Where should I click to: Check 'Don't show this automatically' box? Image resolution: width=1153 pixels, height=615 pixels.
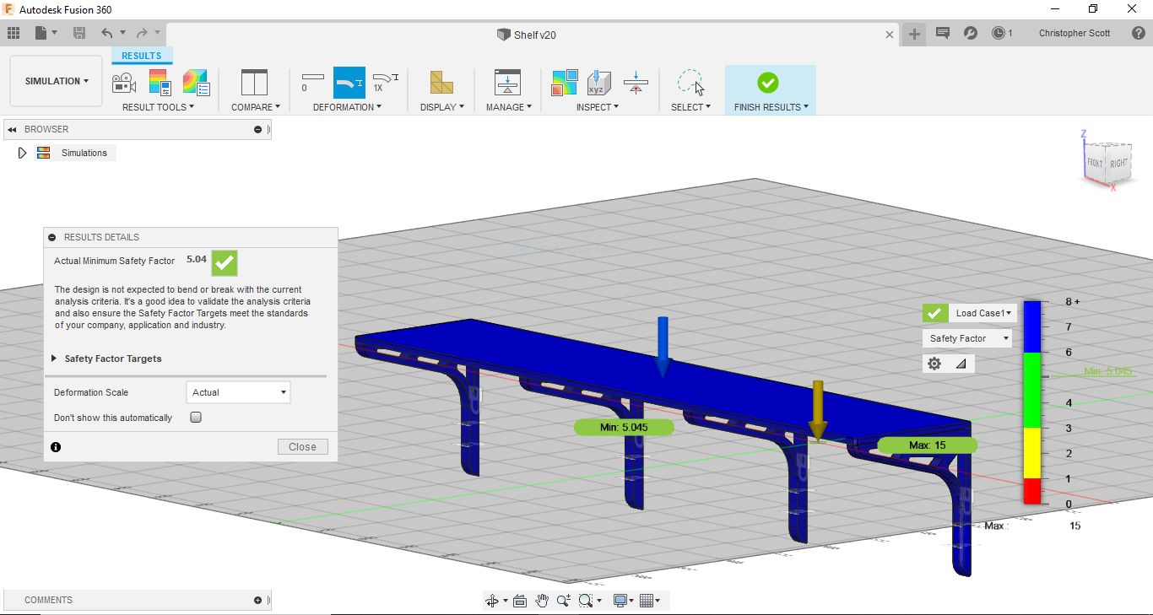pos(196,418)
